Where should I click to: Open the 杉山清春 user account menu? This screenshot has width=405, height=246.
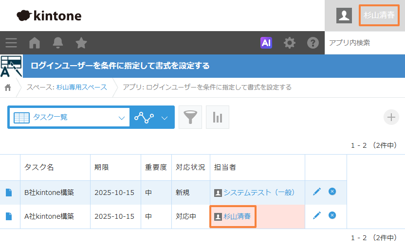(x=379, y=15)
